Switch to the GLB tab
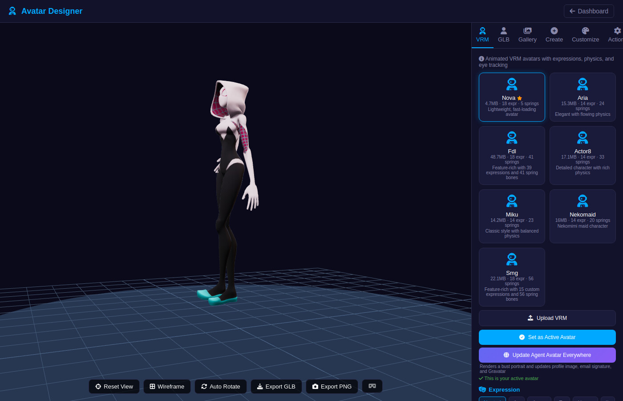The image size is (623, 401). (x=503, y=35)
